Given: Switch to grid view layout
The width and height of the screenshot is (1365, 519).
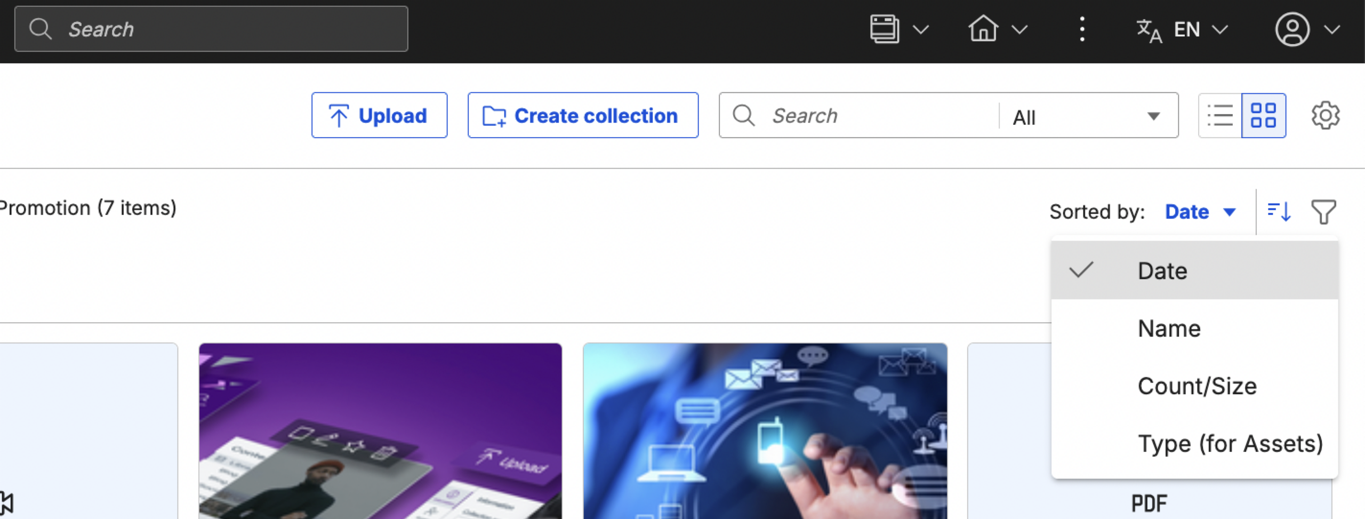Looking at the screenshot, I should [1264, 115].
